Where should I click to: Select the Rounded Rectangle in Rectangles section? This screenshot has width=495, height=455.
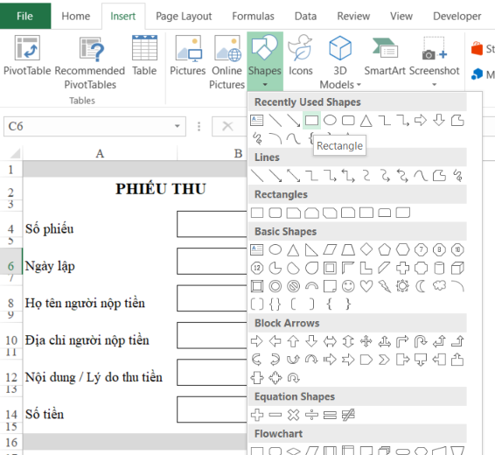(x=275, y=213)
